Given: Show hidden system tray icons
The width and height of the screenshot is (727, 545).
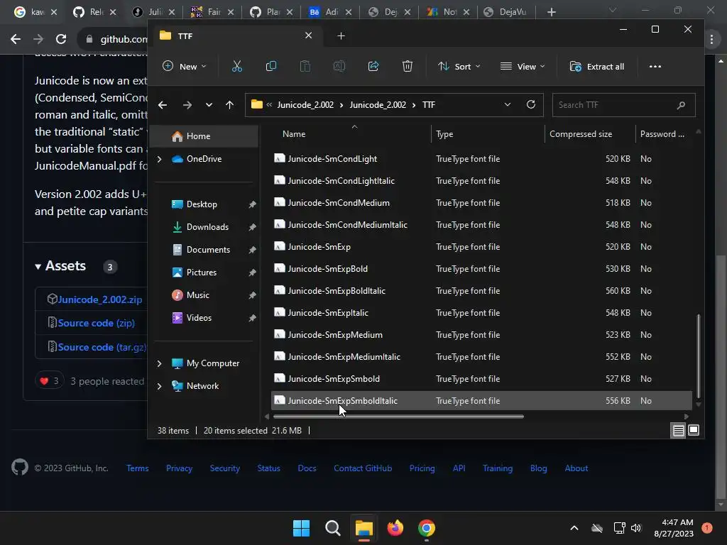Looking at the screenshot, I should point(574,528).
